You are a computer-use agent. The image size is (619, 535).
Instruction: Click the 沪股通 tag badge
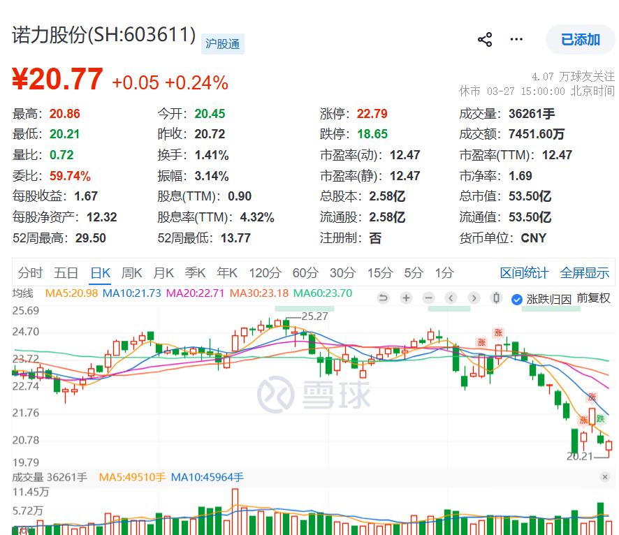[223, 44]
